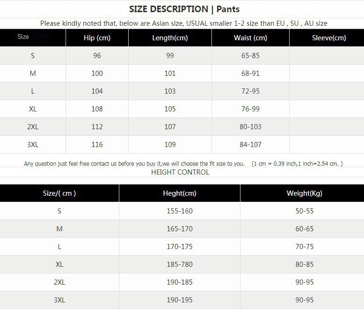The image size is (364, 309).
Task: Click the length value 99 cell
Action: (x=170, y=56)
